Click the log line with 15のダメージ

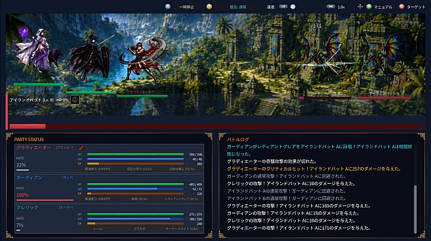pyautogui.click(x=293, y=213)
